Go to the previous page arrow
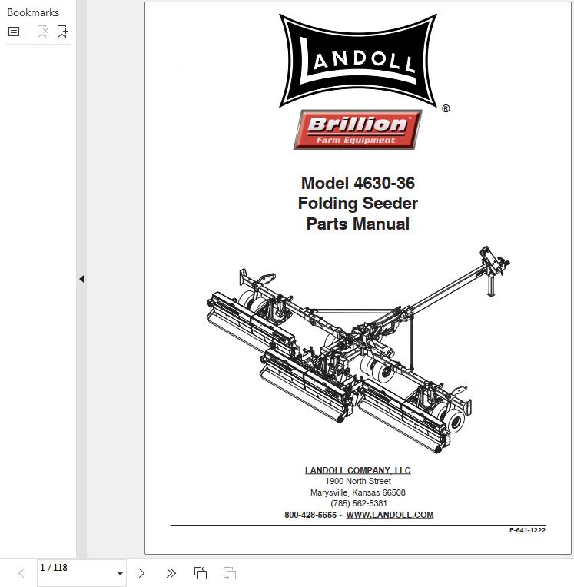 22,572
